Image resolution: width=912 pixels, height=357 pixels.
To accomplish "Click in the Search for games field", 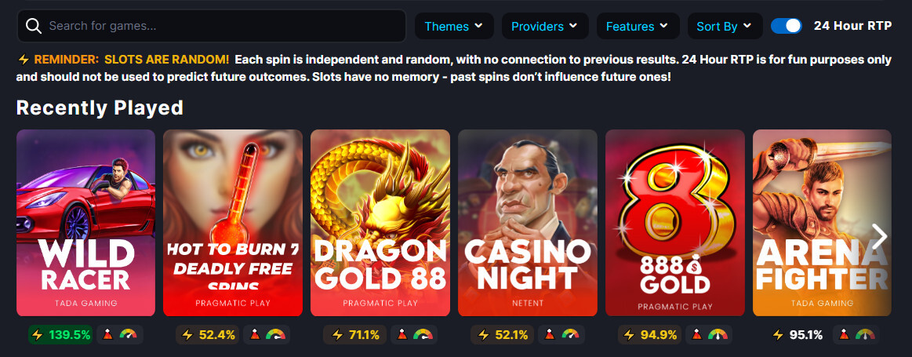I will [212, 26].
